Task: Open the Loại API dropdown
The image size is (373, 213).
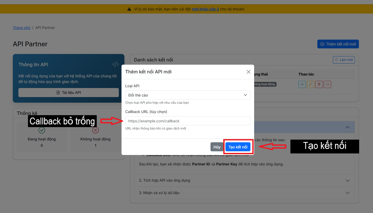Action: pos(188,95)
